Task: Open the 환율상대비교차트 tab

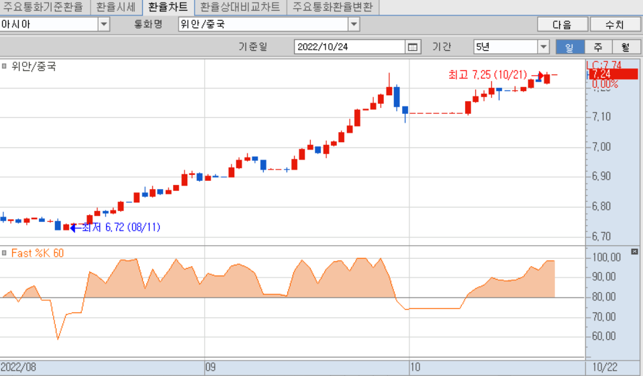Action: tap(240, 7)
